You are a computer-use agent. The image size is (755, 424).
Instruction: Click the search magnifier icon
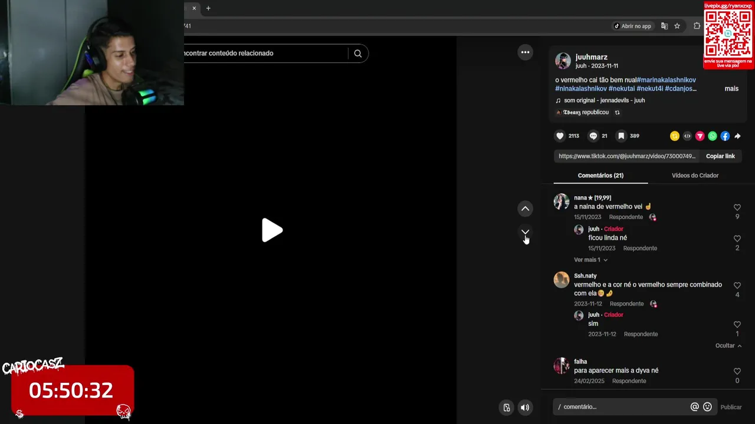pyautogui.click(x=357, y=54)
